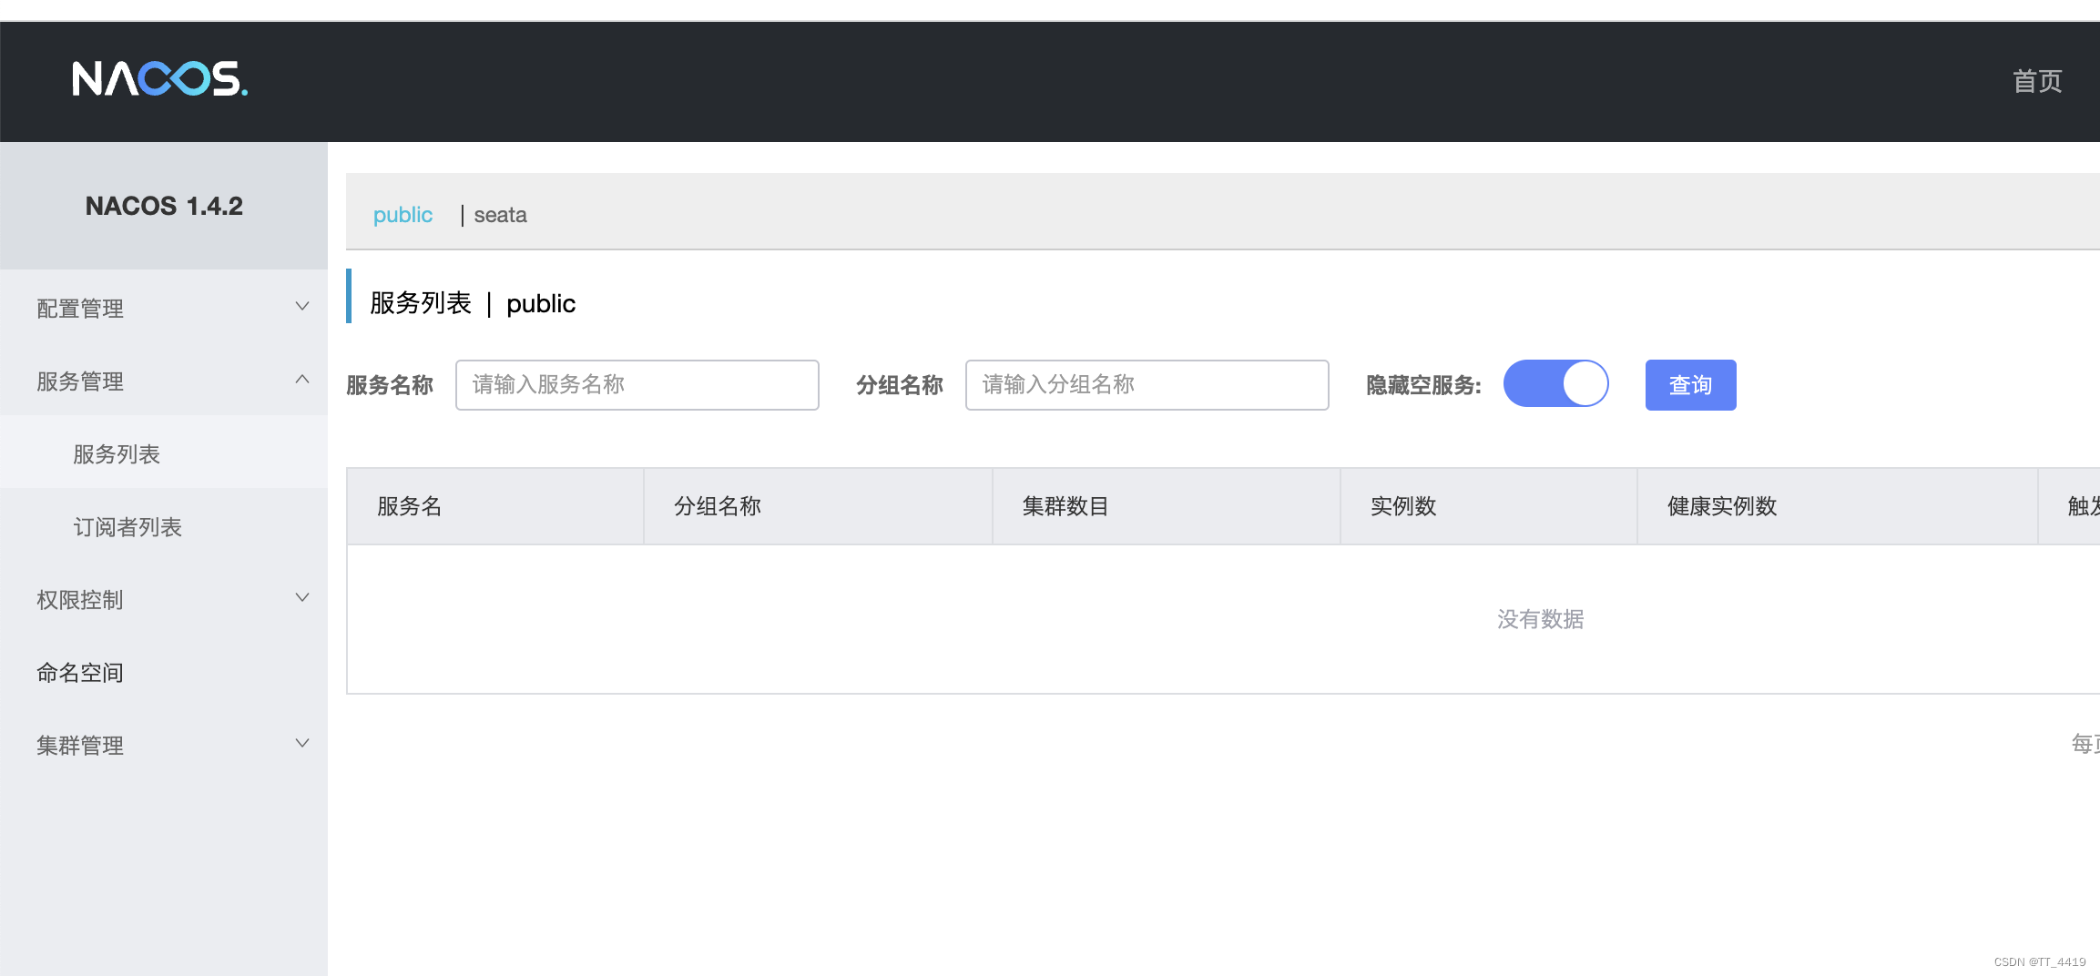Open the 配置管理 menu
The height and width of the screenshot is (976, 2100).
pos(164,308)
